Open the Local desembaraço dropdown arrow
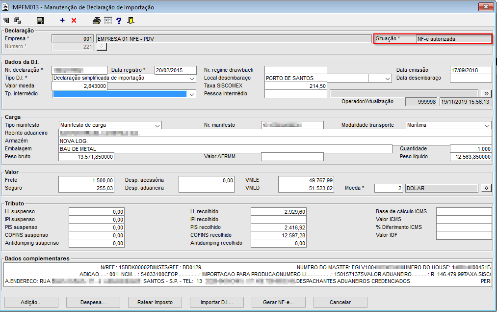Screen dimensions: 497x312 pos(386,78)
